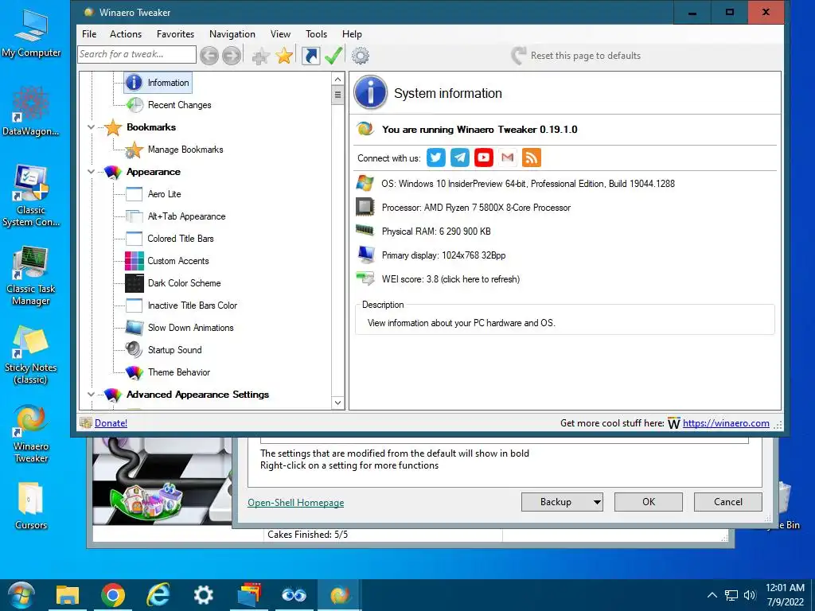Open Classic Task Manager desktop shortcut

point(31,276)
